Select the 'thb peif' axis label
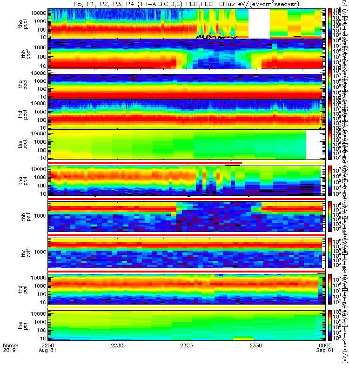 click(26, 217)
